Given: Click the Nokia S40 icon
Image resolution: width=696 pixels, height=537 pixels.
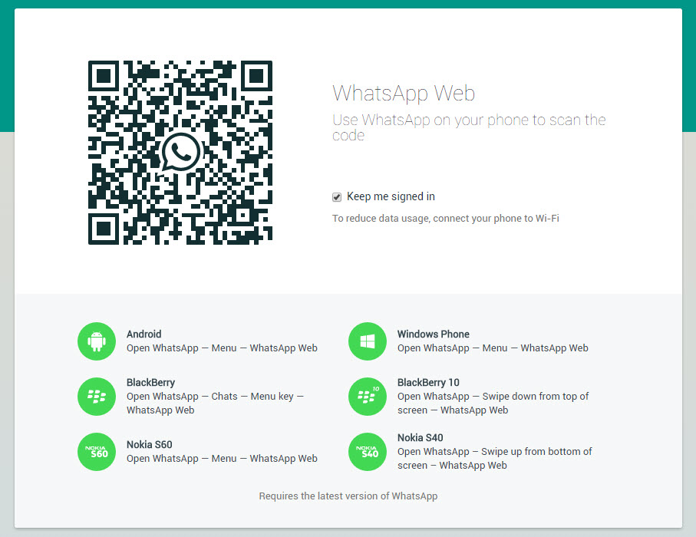Looking at the screenshot, I should tap(368, 452).
